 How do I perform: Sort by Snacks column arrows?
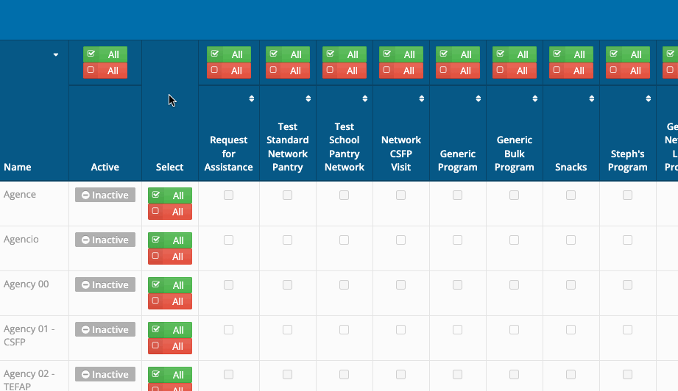click(x=592, y=98)
